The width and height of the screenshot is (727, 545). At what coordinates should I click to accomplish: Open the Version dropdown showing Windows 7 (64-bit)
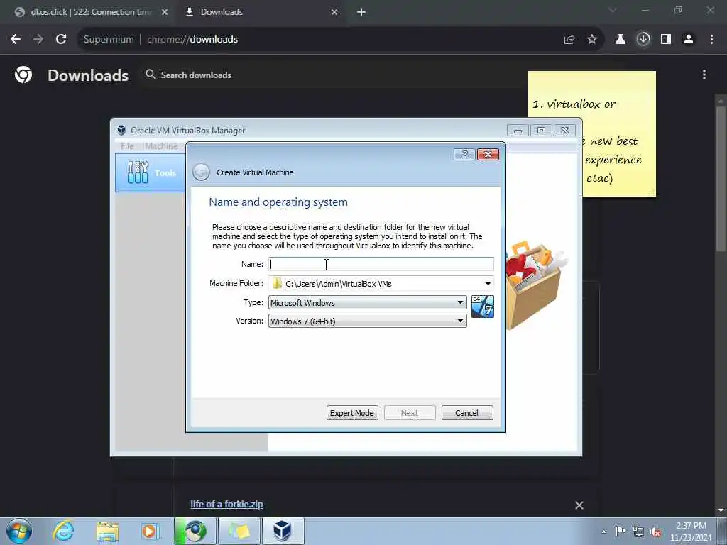tap(367, 321)
